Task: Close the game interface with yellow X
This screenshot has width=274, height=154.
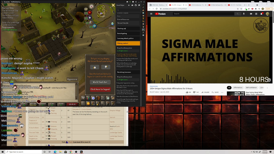Action: coord(113,5)
